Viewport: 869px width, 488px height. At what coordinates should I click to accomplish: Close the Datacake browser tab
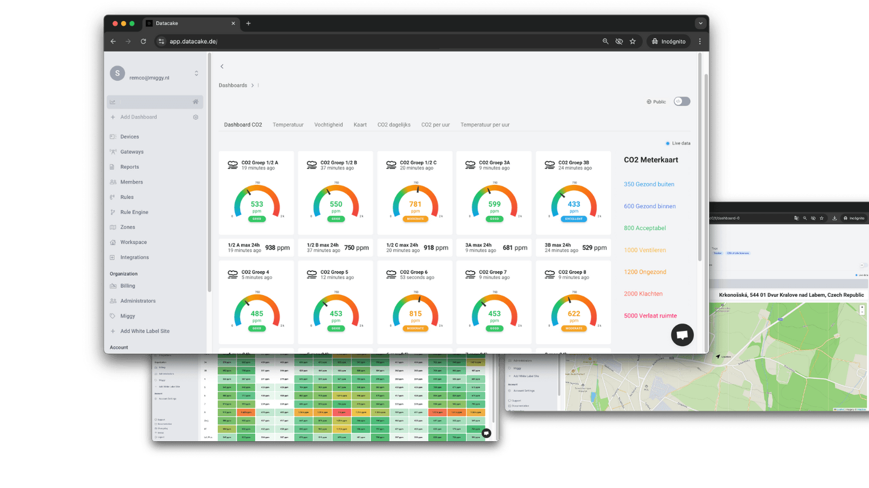tap(233, 23)
